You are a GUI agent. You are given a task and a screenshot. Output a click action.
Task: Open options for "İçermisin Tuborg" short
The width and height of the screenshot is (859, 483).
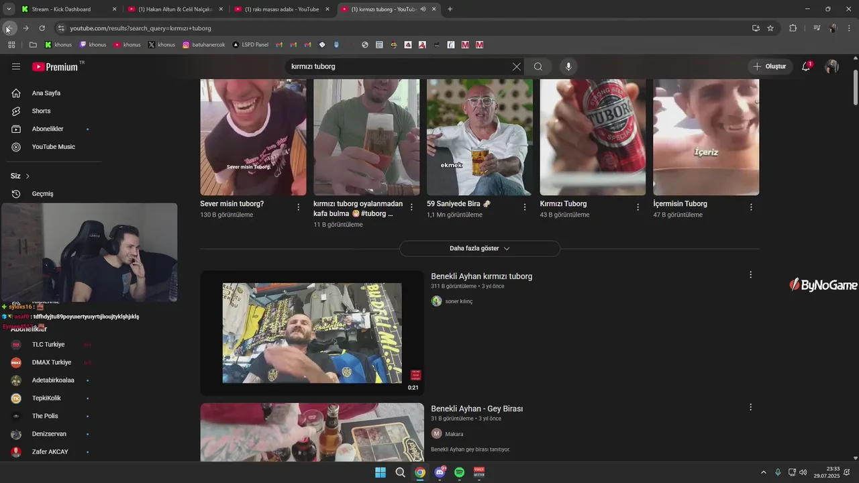(751, 207)
